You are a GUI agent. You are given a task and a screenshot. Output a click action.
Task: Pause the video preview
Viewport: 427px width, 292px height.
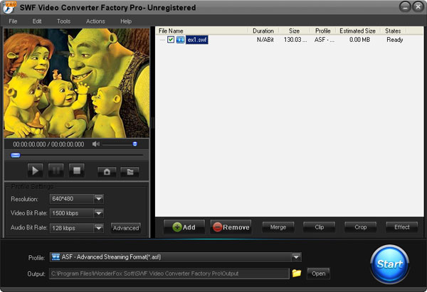[x=56, y=171]
